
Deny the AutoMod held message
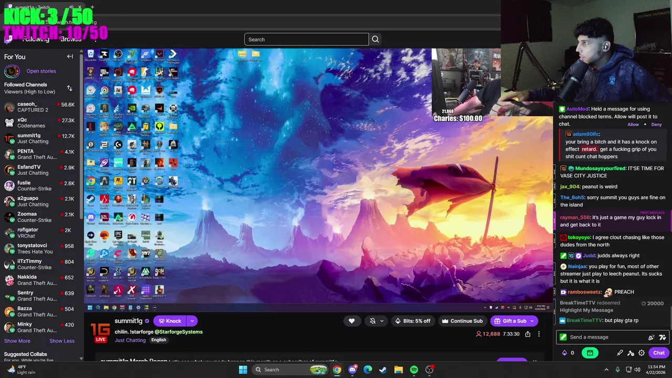coord(657,124)
